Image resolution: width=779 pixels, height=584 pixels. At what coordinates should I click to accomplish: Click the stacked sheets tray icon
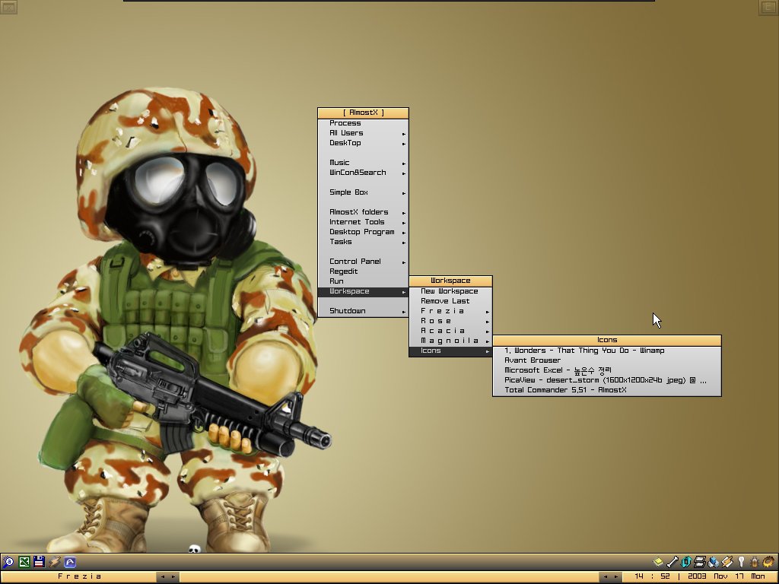tap(700, 562)
